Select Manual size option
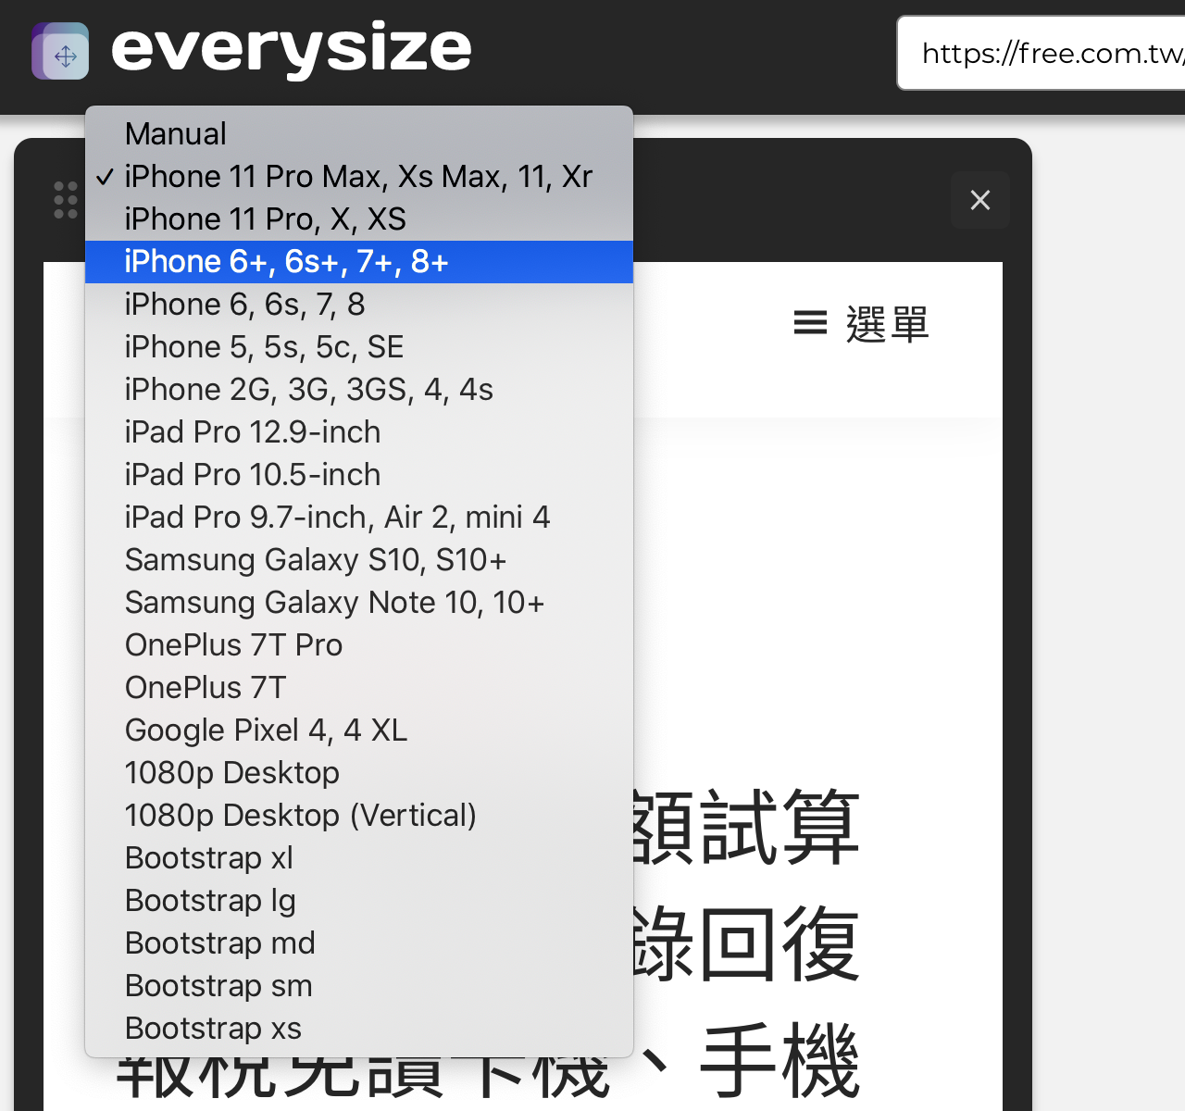1185x1111 pixels. click(x=359, y=134)
